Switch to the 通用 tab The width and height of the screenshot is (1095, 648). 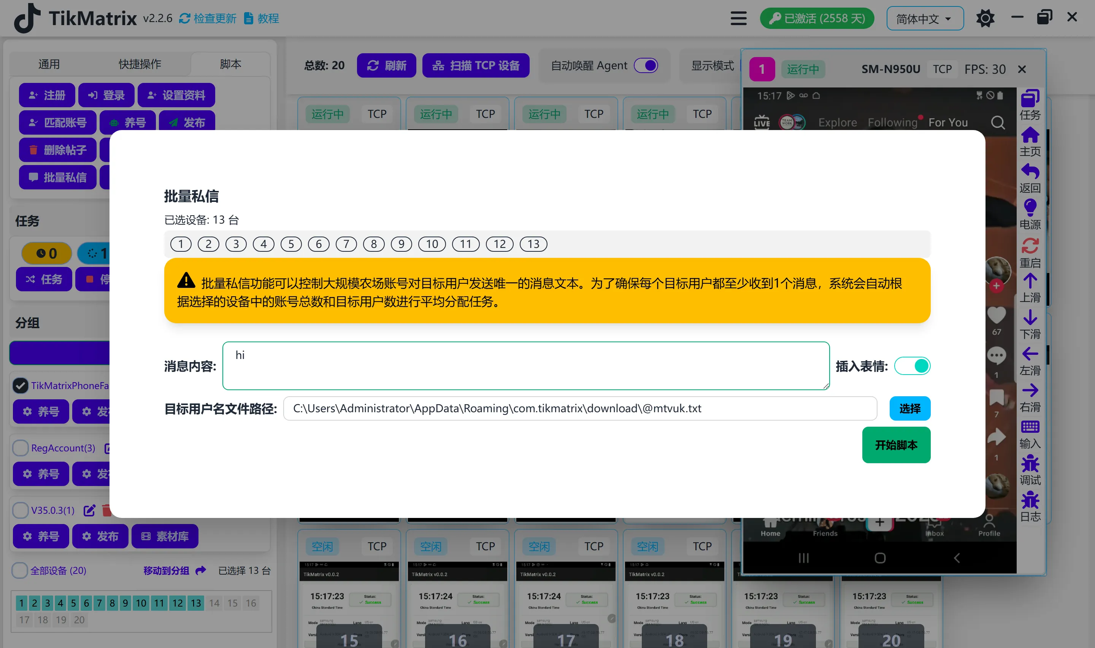(49, 64)
